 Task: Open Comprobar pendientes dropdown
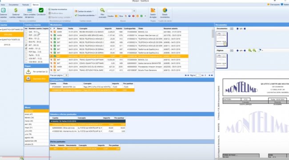tap(85, 15)
